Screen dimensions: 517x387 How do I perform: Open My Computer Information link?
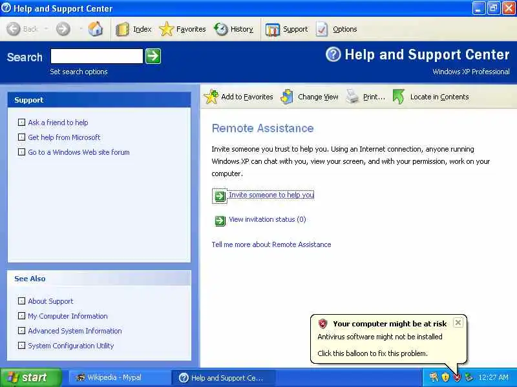(x=68, y=316)
